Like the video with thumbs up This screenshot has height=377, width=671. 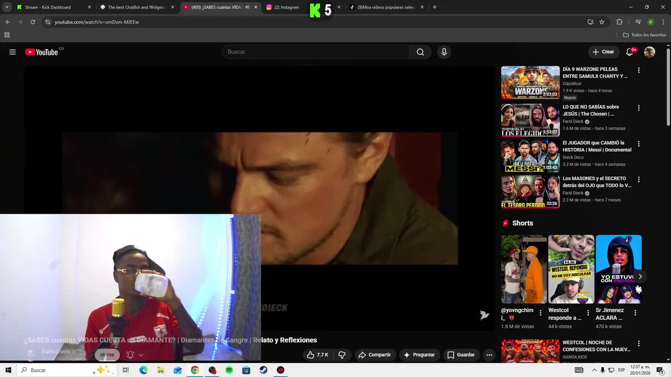pos(318,354)
